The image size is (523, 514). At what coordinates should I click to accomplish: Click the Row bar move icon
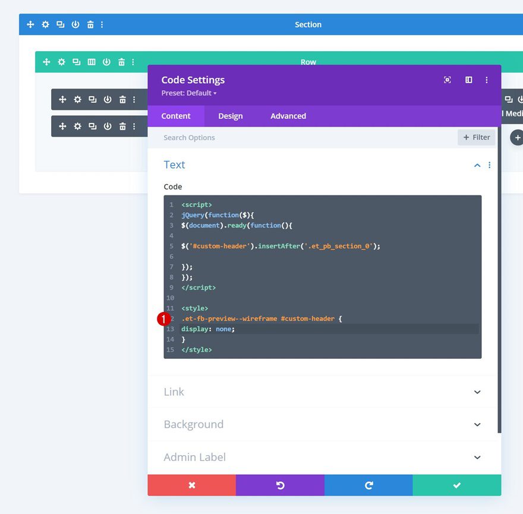(46, 62)
